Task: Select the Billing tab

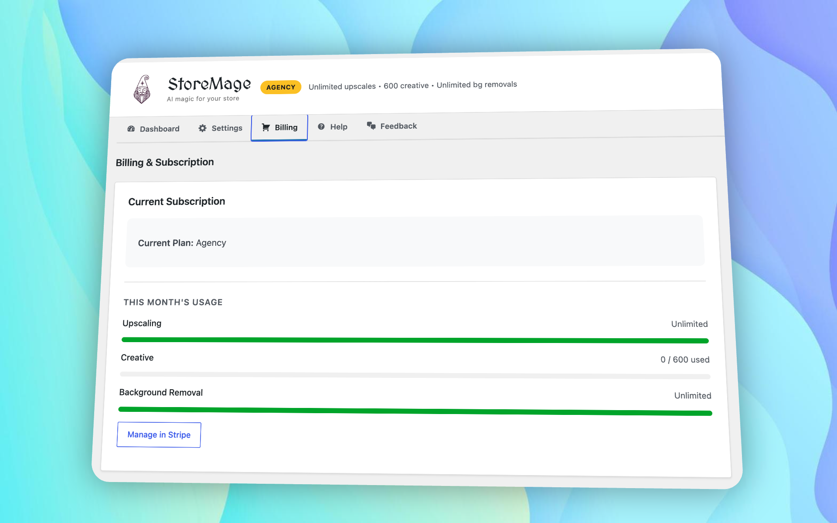Action: pyautogui.click(x=279, y=128)
